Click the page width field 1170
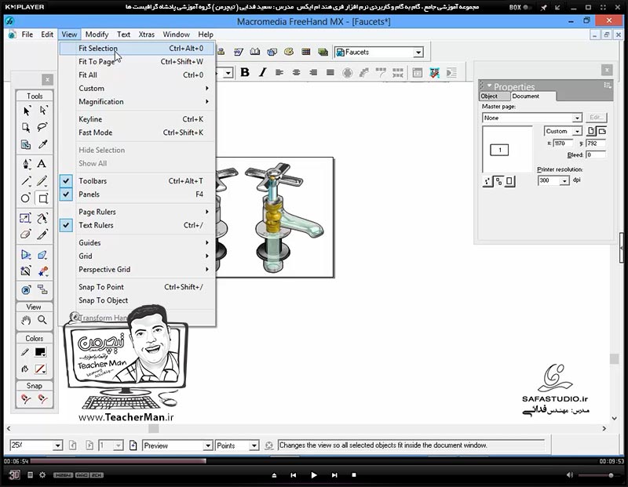628x487 pixels. coord(563,144)
